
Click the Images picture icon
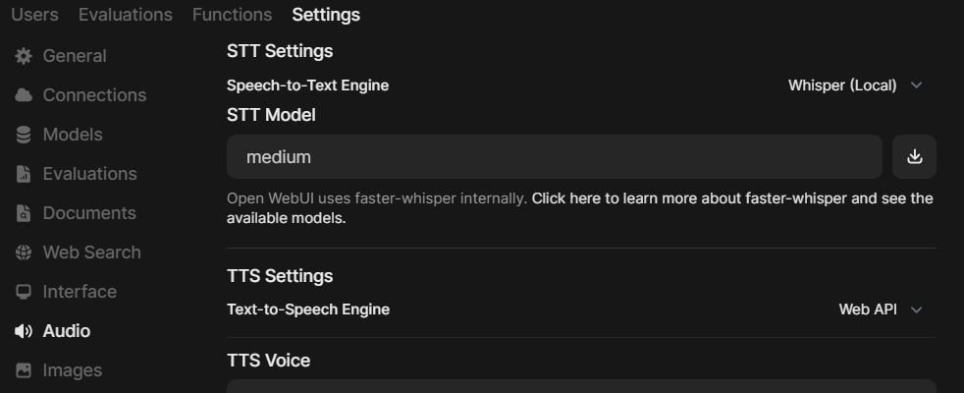24,370
